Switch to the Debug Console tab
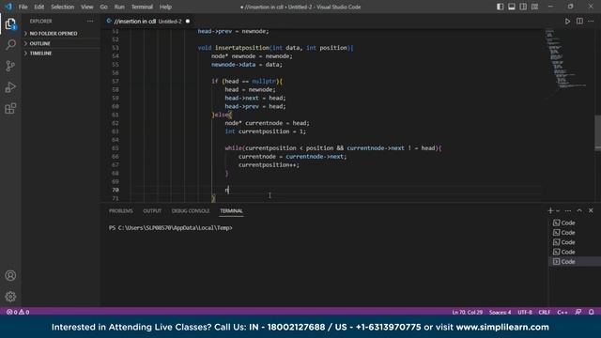Viewport: 601px width, 338px height. 191,210
